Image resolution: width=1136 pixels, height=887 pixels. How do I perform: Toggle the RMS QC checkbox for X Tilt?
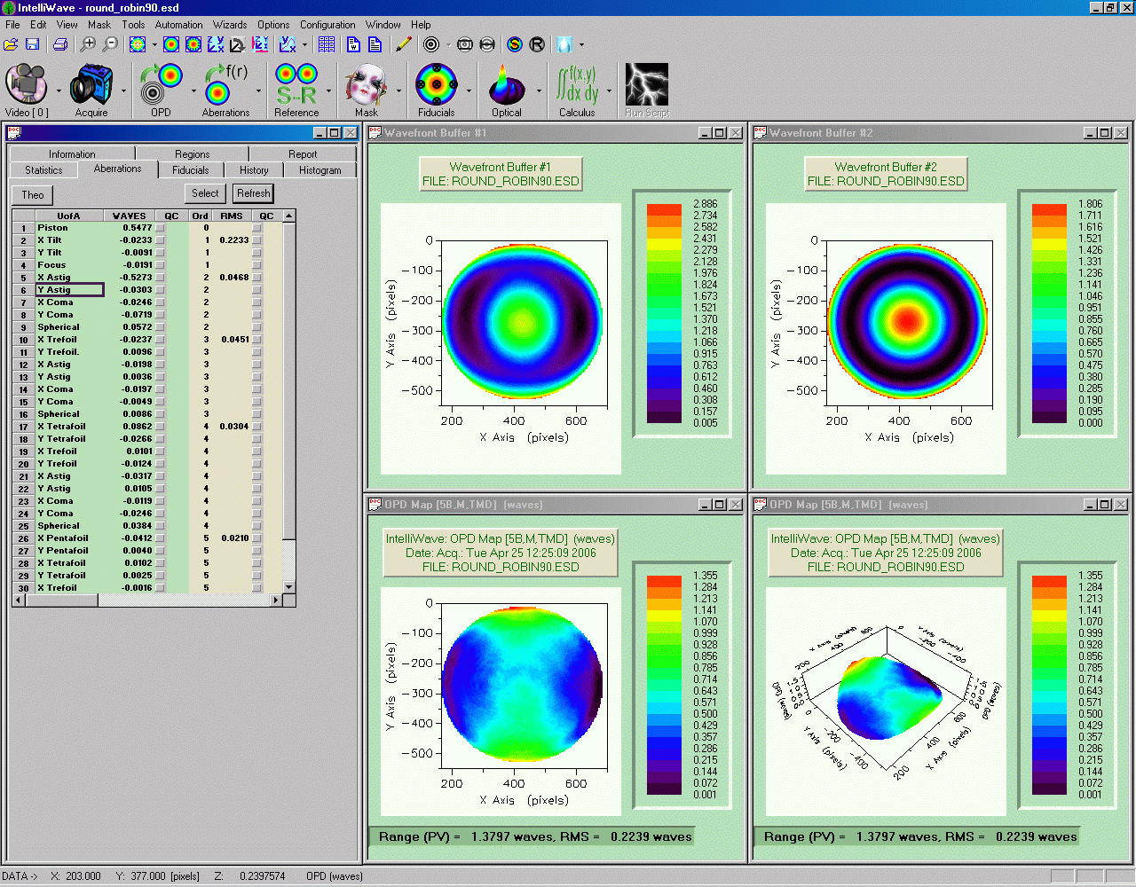(x=257, y=240)
